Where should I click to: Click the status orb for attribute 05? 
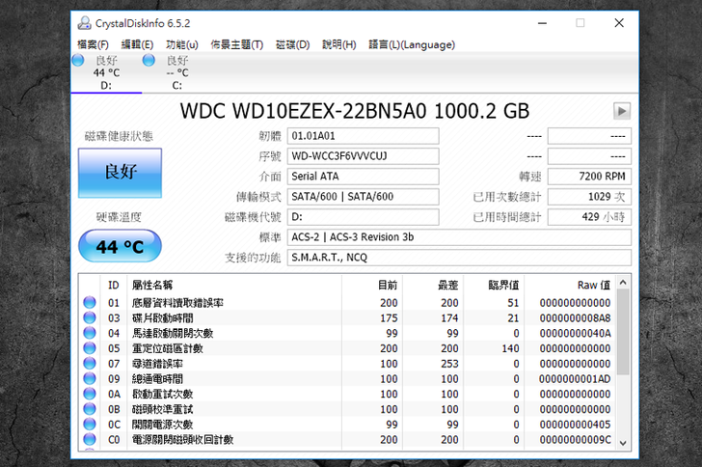coord(90,348)
